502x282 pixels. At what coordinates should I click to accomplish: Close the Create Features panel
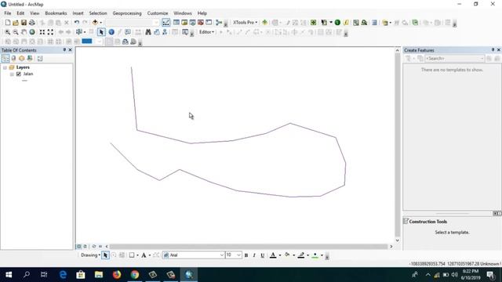(499, 50)
